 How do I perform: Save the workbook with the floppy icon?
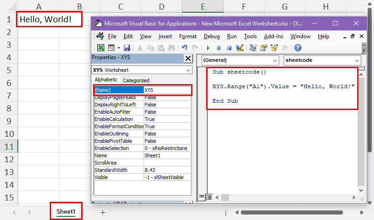pyautogui.click(x=127, y=48)
